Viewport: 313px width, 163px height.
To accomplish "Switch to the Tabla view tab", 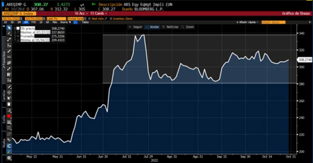I will 85,22.
